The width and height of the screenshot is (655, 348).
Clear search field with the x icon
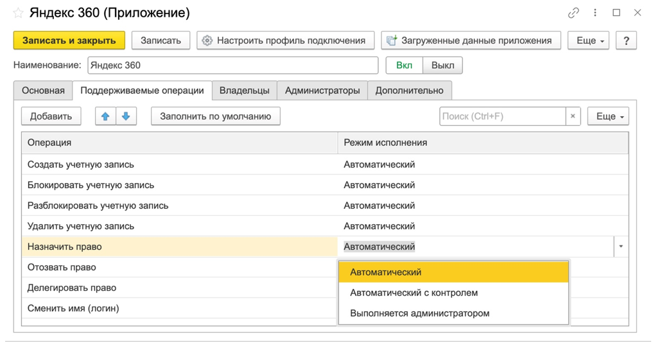573,116
